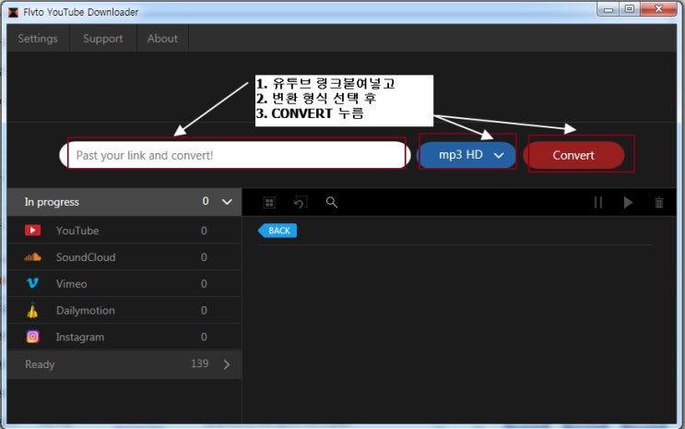Click the search magnifier icon
The width and height of the screenshot is (685, 429).
tap(332, 202)
